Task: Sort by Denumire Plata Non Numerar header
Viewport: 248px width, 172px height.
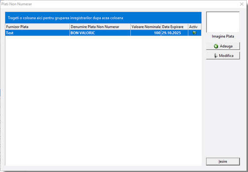Action: [x=100, y=27]
